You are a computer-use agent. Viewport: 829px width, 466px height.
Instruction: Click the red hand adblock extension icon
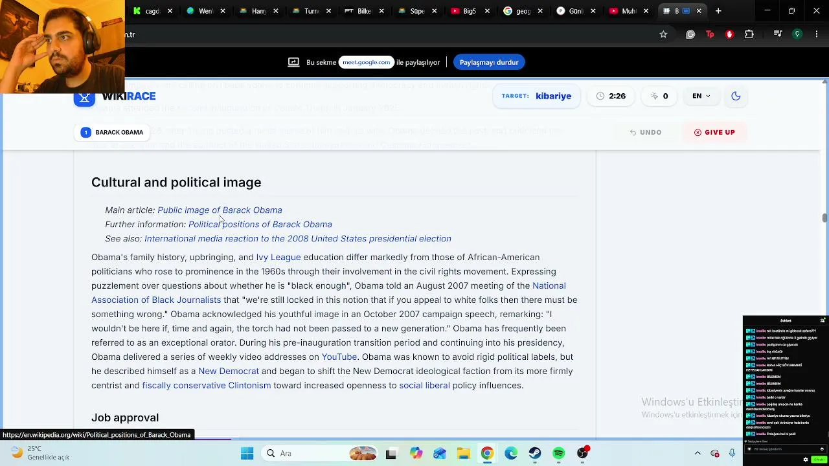point(729,34)
